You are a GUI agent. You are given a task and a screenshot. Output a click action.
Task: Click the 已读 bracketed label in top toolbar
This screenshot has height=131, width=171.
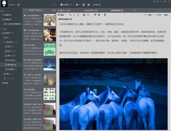(97, 5)
